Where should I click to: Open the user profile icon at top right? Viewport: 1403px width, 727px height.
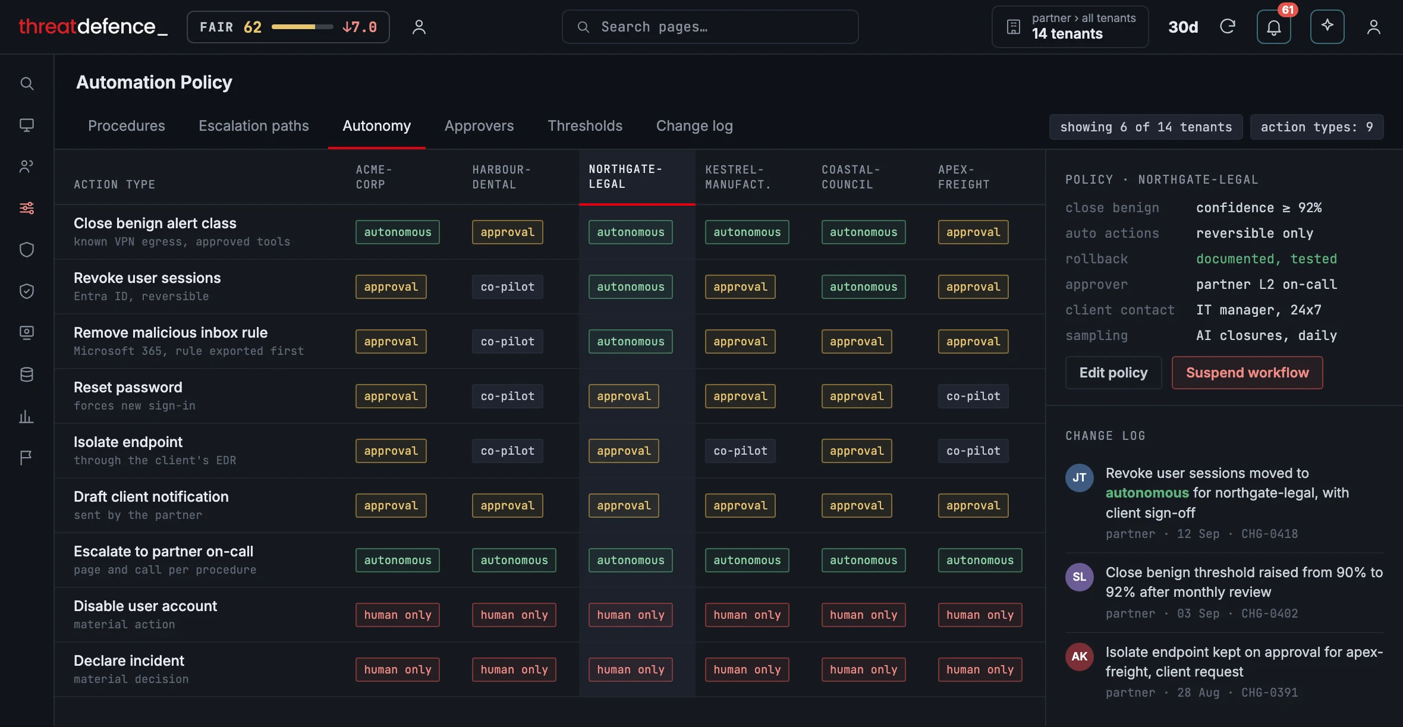point(1373,27)
